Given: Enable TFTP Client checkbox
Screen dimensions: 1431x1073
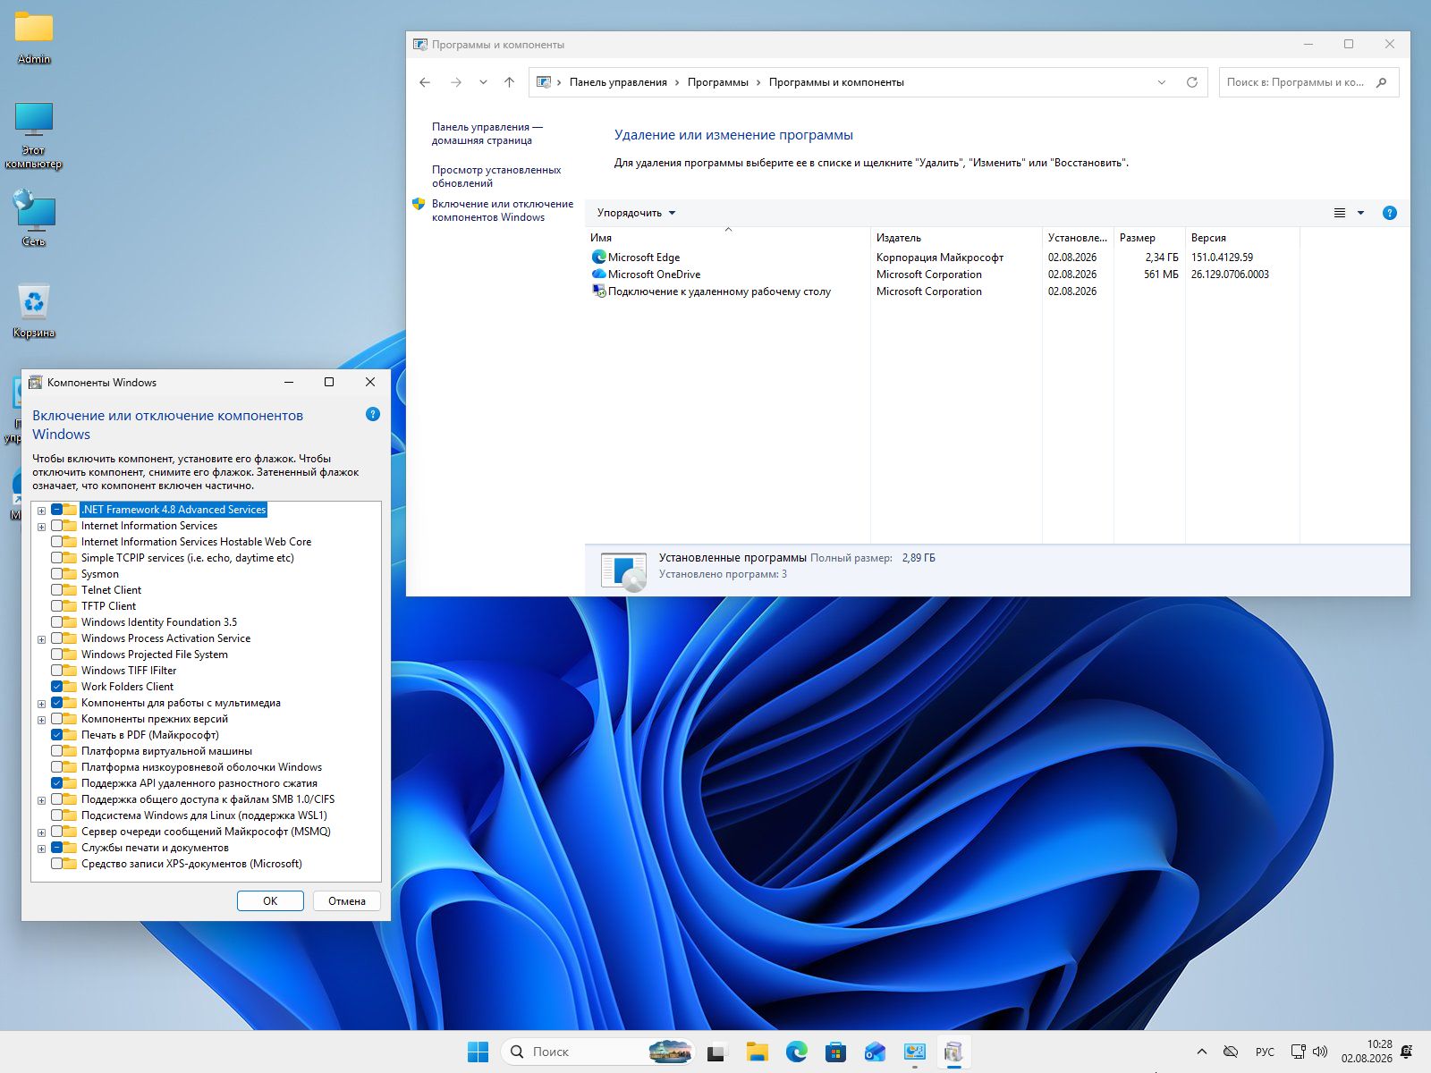Looking at the screenshot, I should pyautogui.click(x=57, y=606).
